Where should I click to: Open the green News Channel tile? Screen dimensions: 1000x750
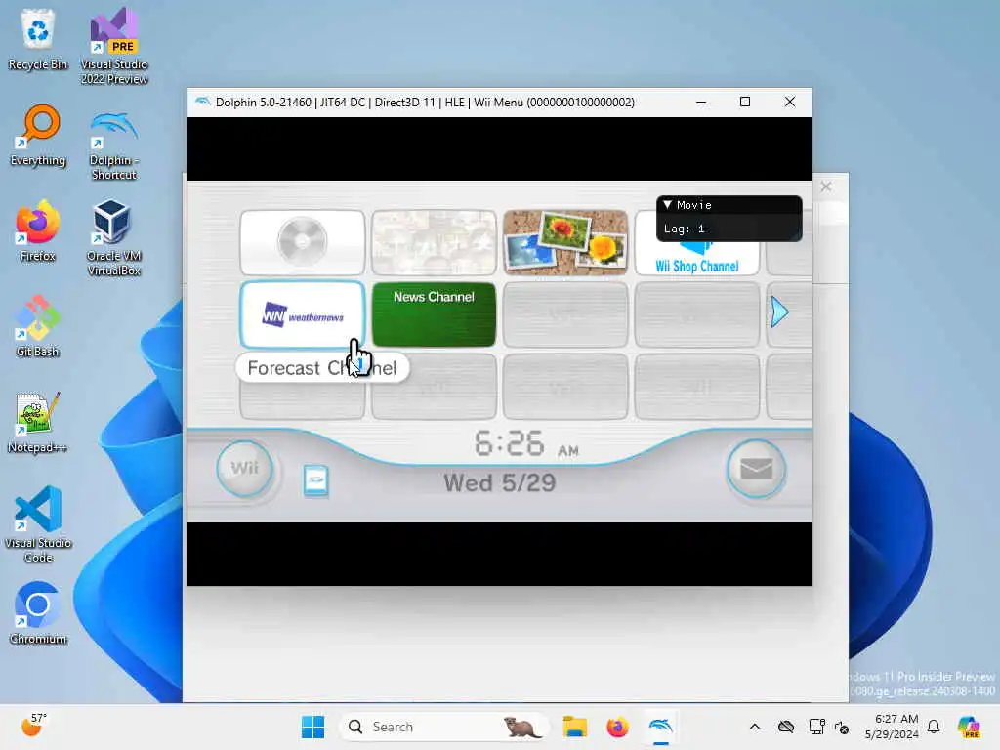point(434,314)
